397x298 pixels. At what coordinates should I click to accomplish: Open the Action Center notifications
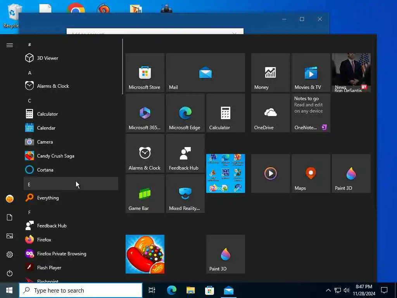coord(384,290)
